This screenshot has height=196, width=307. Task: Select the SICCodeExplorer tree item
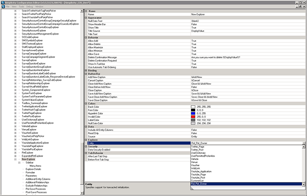coord(30,37)
